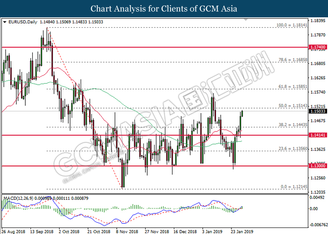Viewport: 328px width, 234px height.
Task: Select the 1.13000 red price tag
Action: [x=317, y=166]
